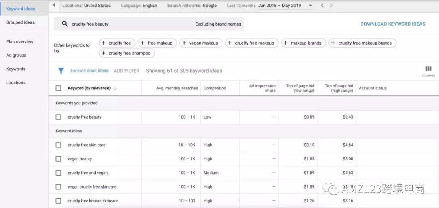This screenshot has width=439, height=208.
Task: Select the 'vegan beauty' row checkbox
Action: point(58,159)
